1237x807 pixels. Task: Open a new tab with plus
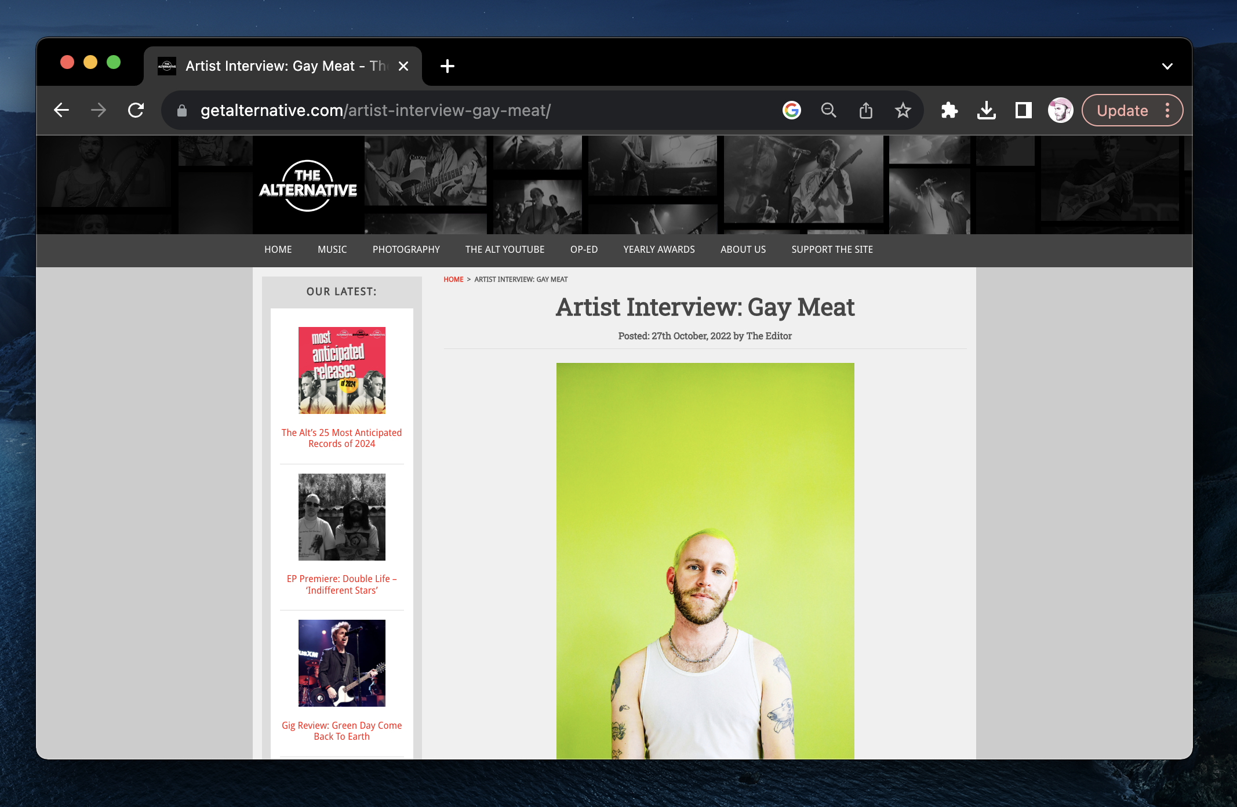(447, 66)
